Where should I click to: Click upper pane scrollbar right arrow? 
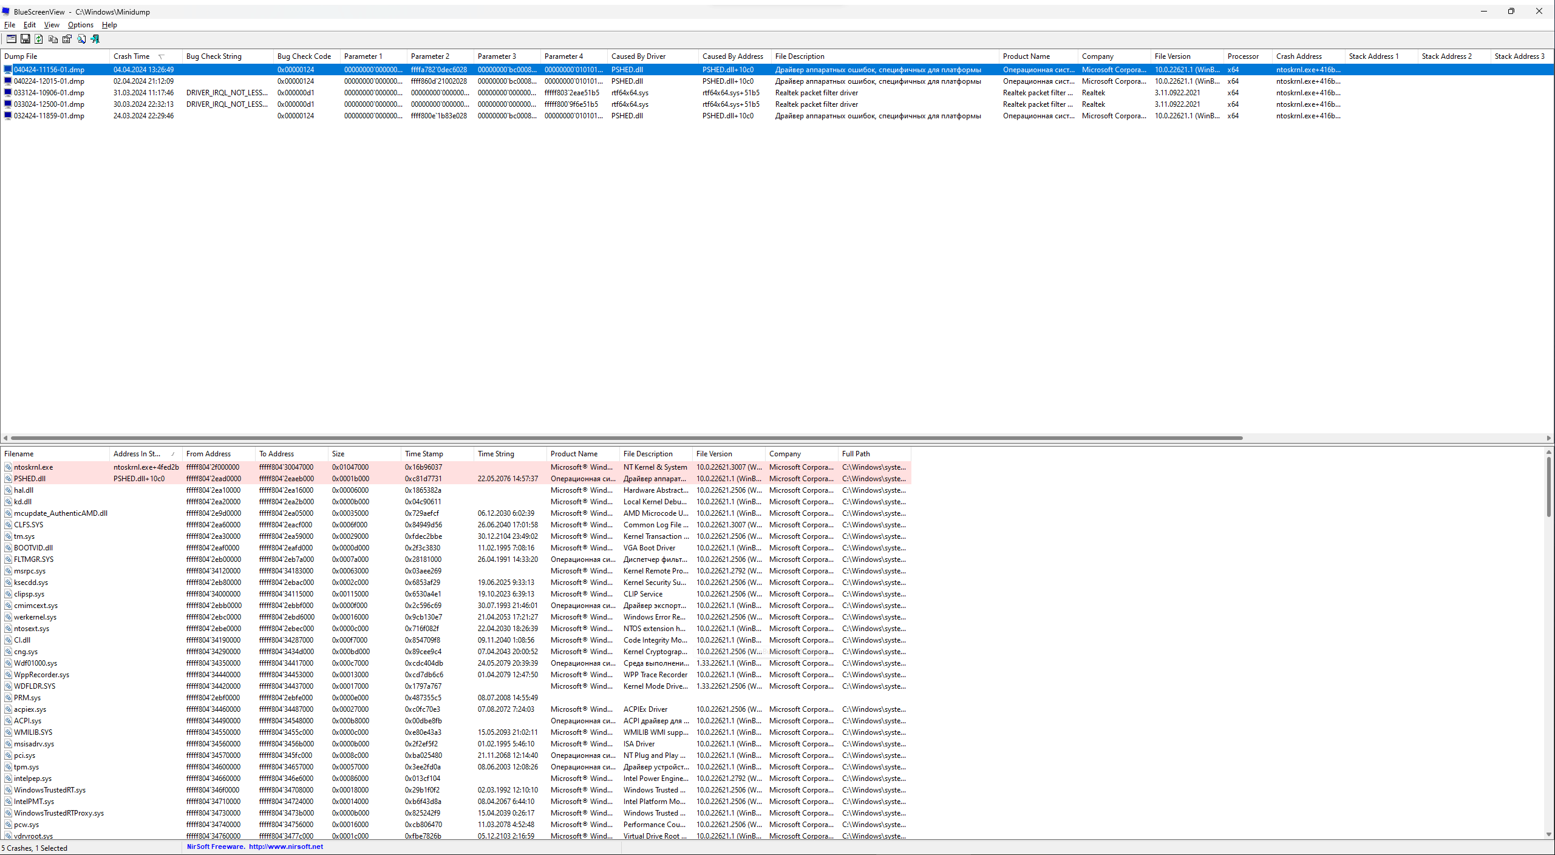1549,438
